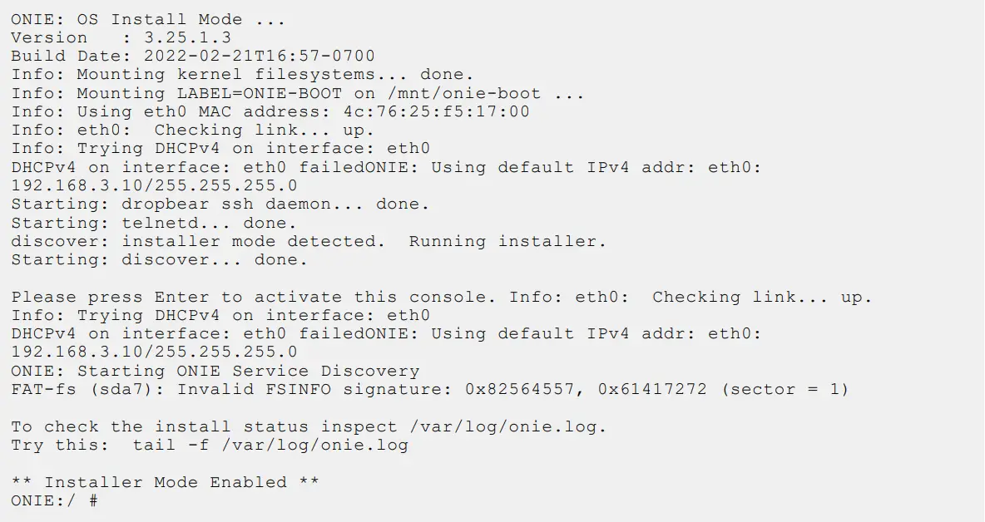
Task: Click the "Starting: telnetd... done." line
Action: point(154,223)
